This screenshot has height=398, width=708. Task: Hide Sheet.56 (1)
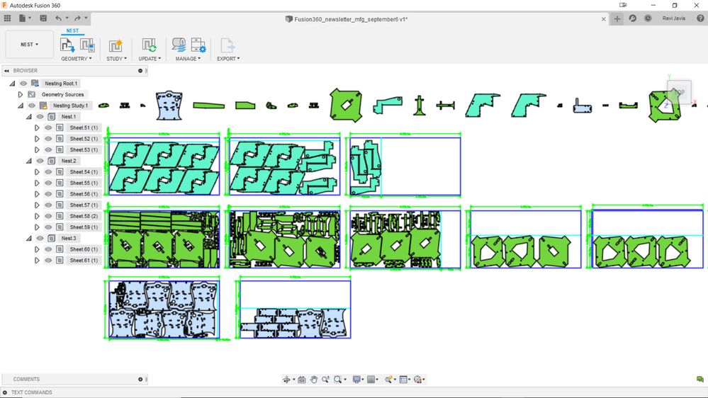48,194
